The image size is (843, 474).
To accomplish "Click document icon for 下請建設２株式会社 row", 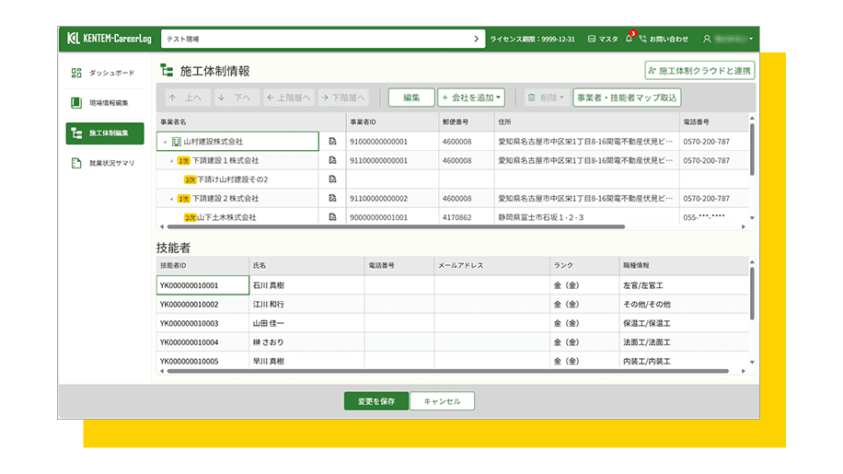I will pyautogui.click(x=332, y=198).
